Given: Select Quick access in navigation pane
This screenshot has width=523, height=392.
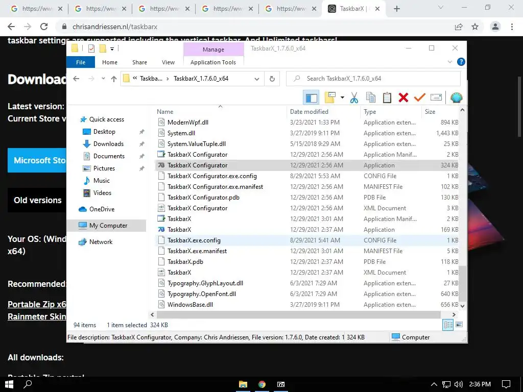Looking at the screenshot, I should coord(106,119).
